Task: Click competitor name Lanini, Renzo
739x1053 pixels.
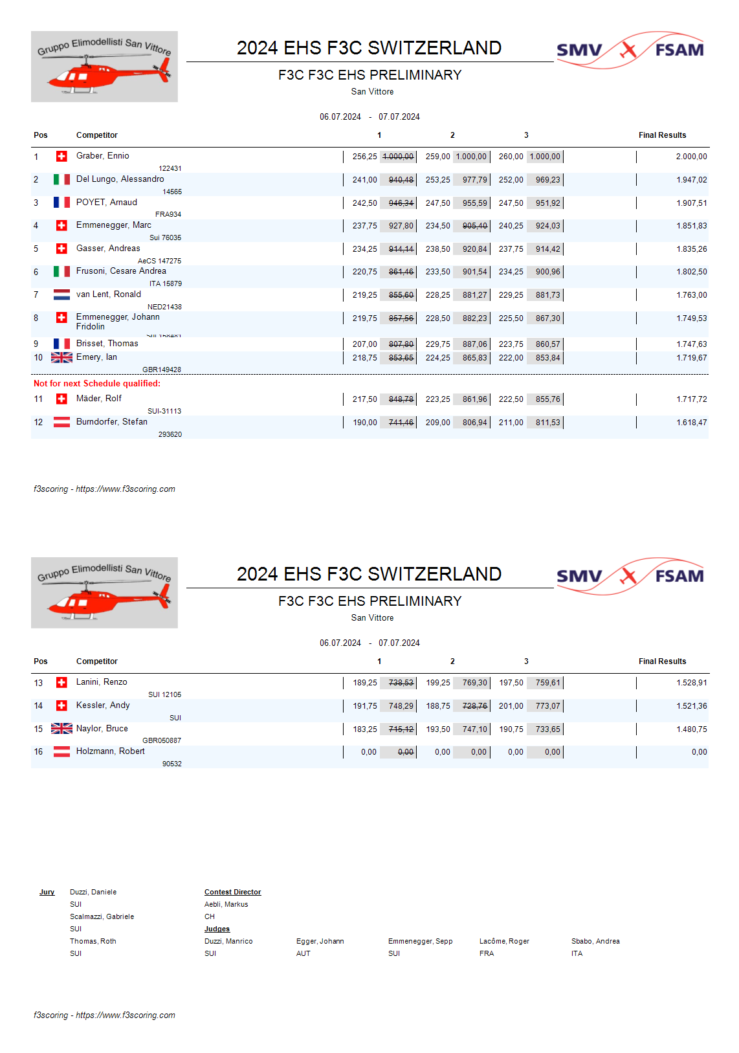Action: (x=102, y=682)
